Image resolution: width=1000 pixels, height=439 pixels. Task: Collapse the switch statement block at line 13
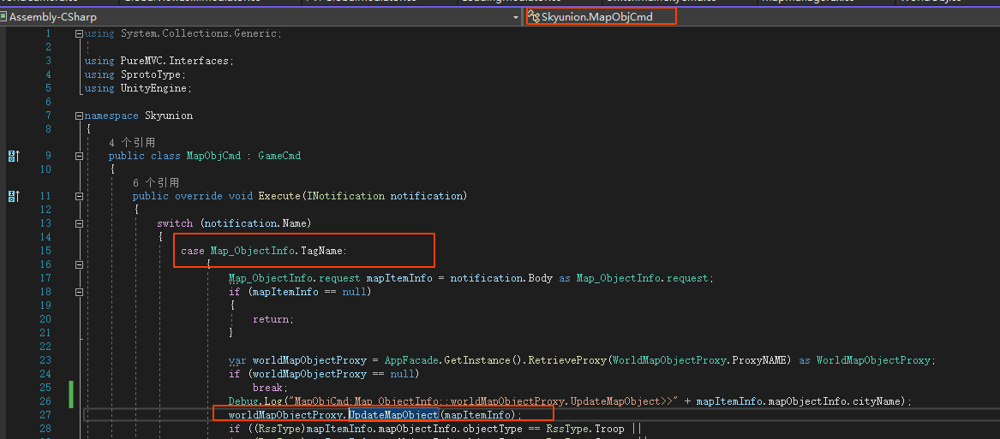point(80,224)
